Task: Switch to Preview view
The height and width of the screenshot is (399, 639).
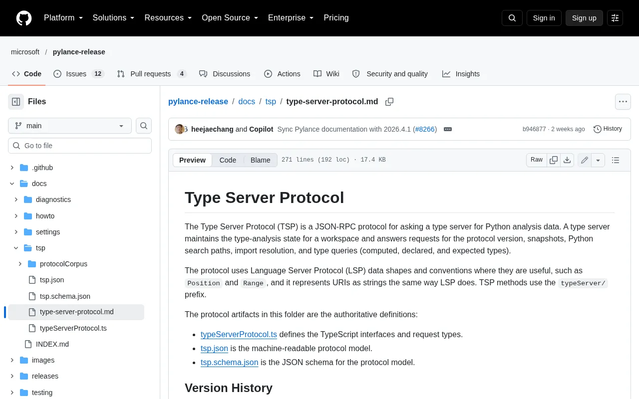Action: 192,160
